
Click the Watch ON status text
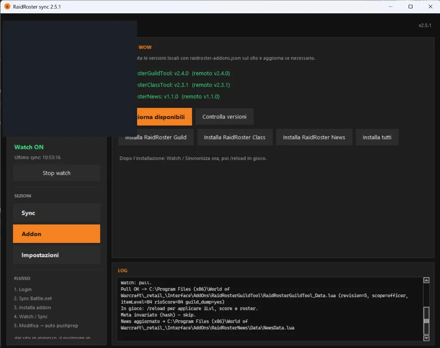point(29,147)
